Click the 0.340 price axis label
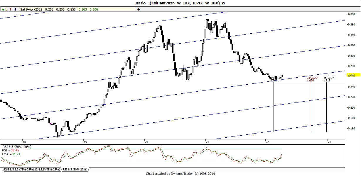The width and height of the screenshot is (361, 176). coord(352,35)
